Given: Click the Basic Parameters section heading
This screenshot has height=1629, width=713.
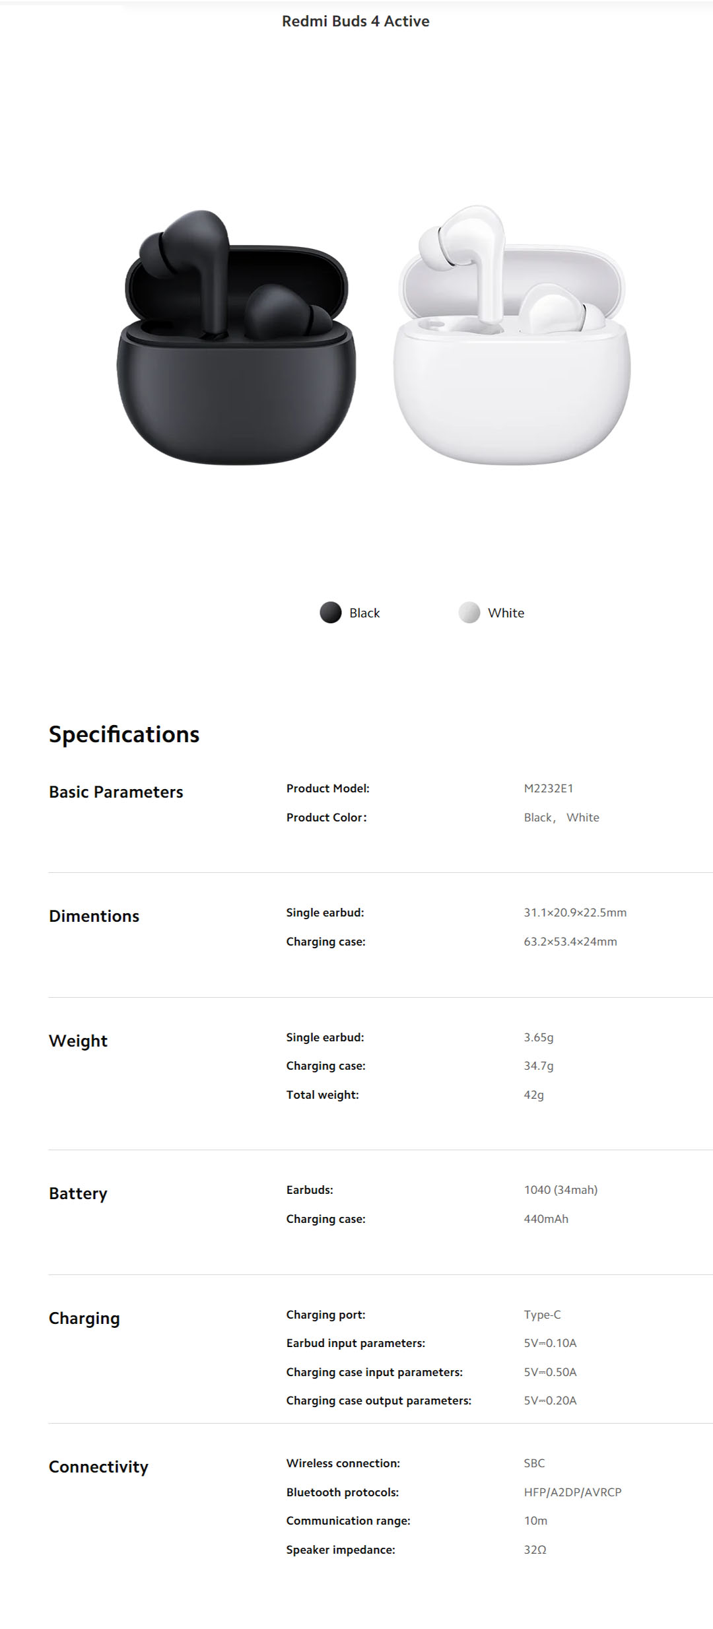Looking at the screenshot, I should coord(116,792).
